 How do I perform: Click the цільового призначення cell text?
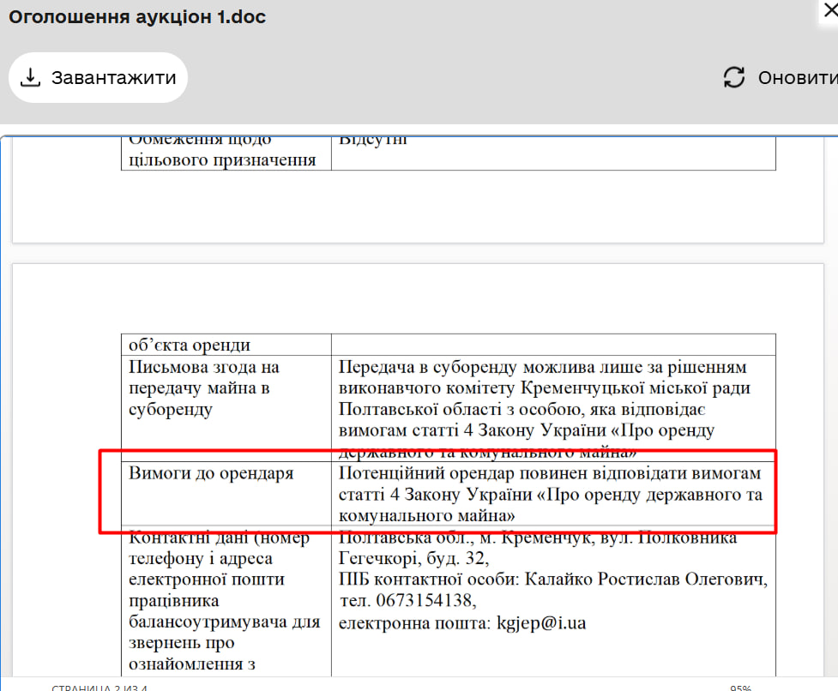pyautogui.click(x=222, y=159)
